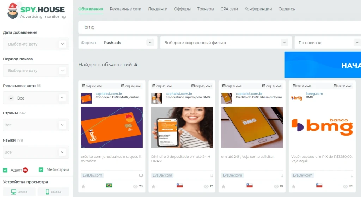The width and height of the screenshot is (361, 197).
Task: Switch to Объявления tab
Action: point(91,9)
